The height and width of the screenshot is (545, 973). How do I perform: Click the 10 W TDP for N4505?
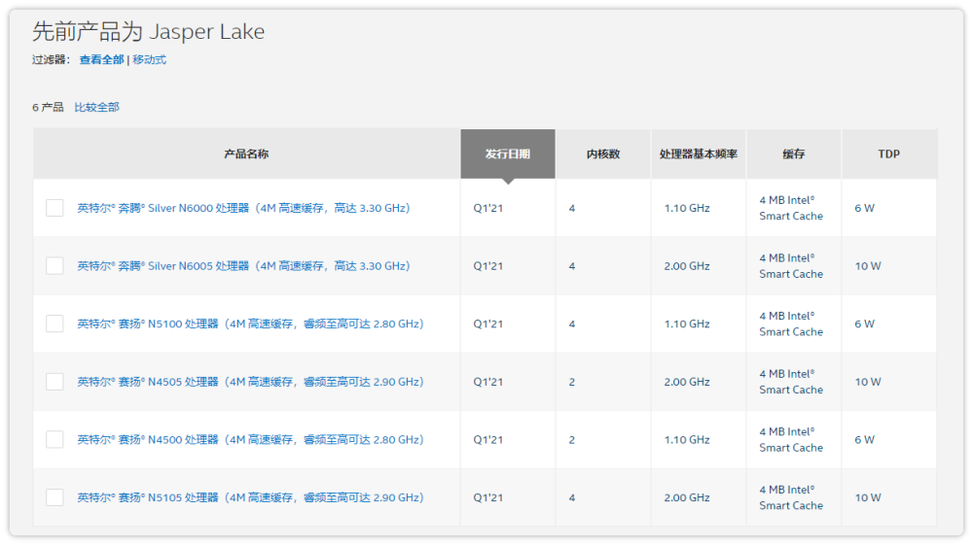[868, 382]
